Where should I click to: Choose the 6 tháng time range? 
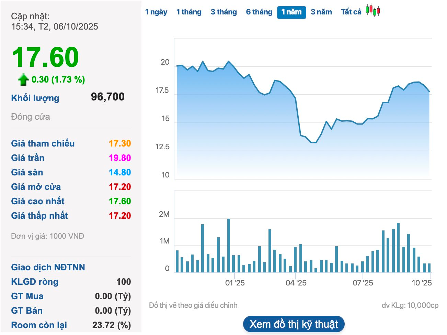(259, 12)
